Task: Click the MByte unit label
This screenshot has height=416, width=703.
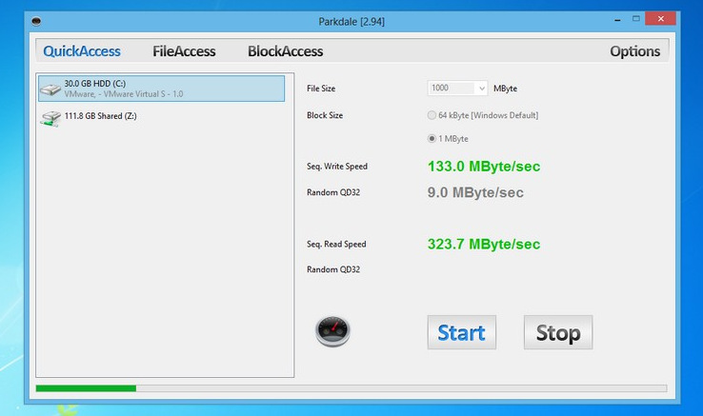Action: (505, 89)
